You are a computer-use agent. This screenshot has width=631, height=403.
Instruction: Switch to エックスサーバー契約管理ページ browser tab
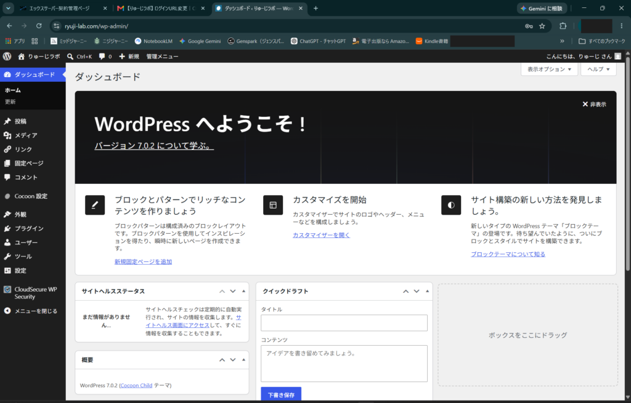click(59, 8)
